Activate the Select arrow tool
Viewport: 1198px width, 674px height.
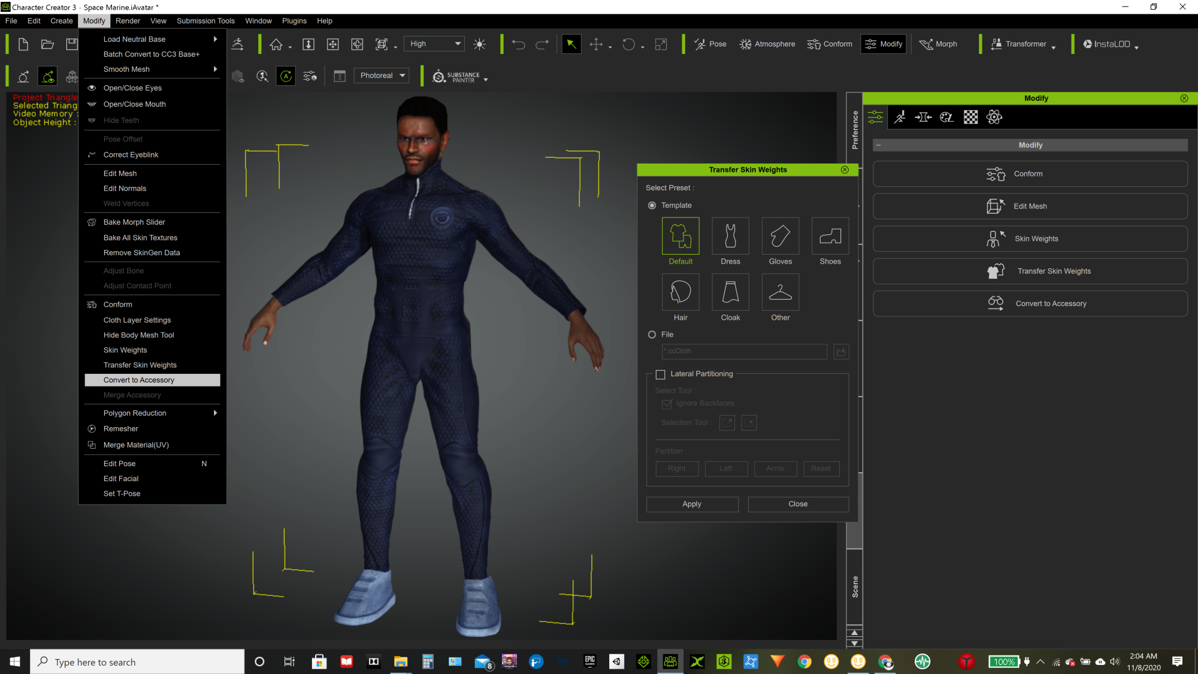tap(571, 44)
